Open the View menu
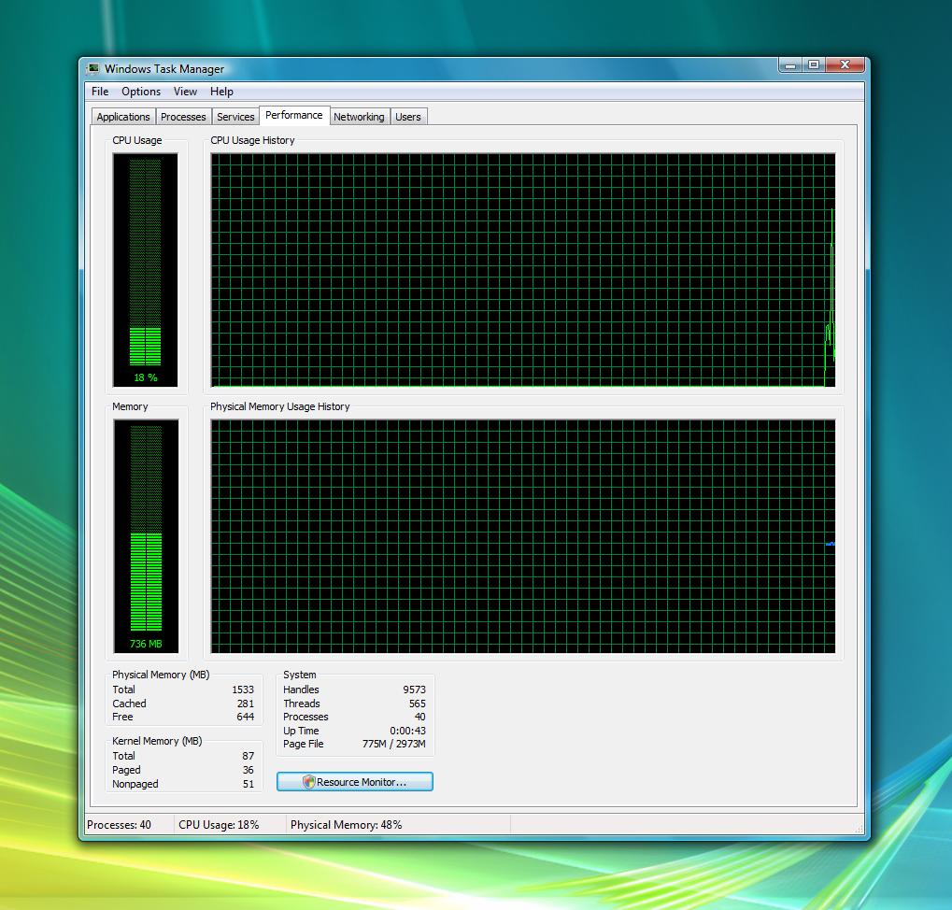The height and width of the screenshot is (910, 952). [x=185, y=92]
